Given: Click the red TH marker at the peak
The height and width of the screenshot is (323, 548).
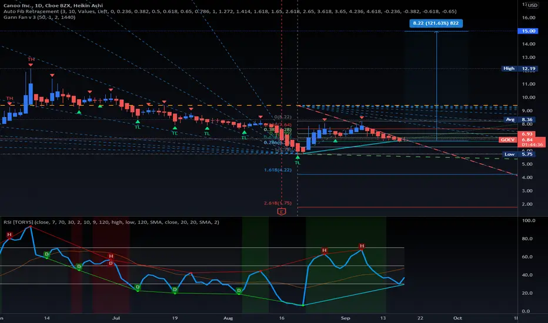Looking at the screenshot, I should click(31, 59).
